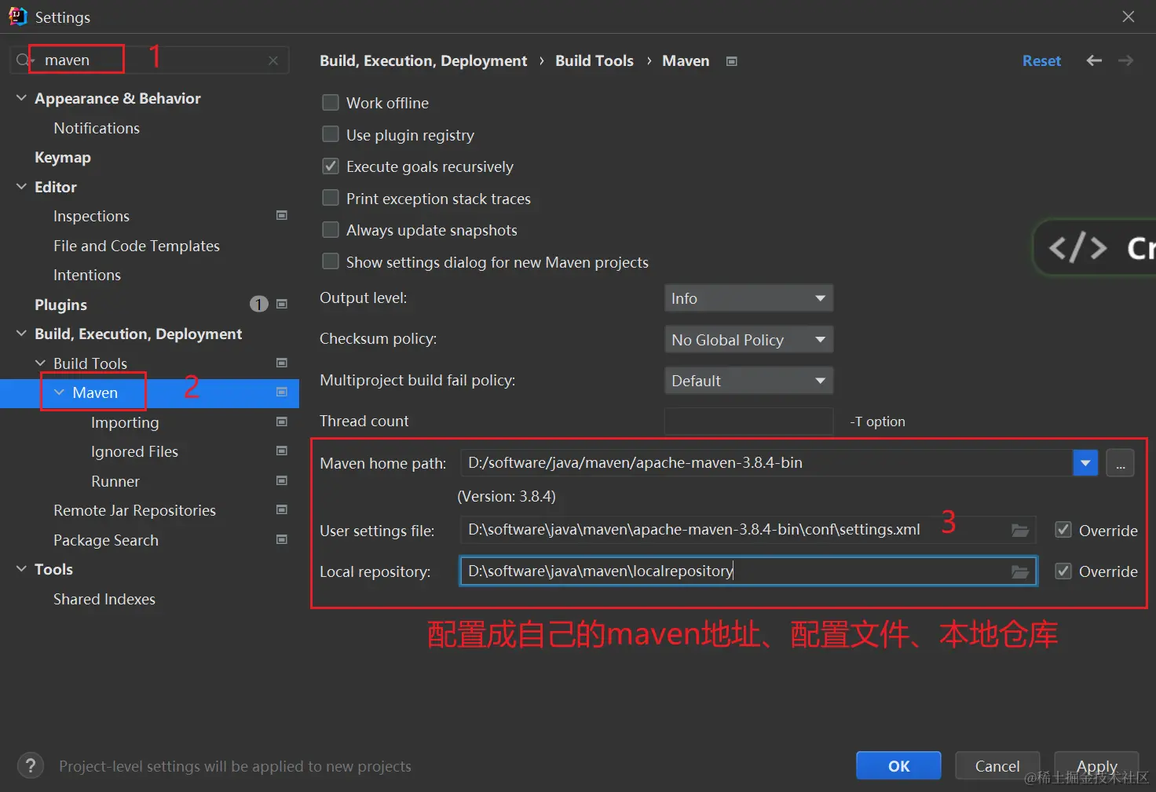
Task: Click project-level icon on Importing row
Action: pos(282,422)
